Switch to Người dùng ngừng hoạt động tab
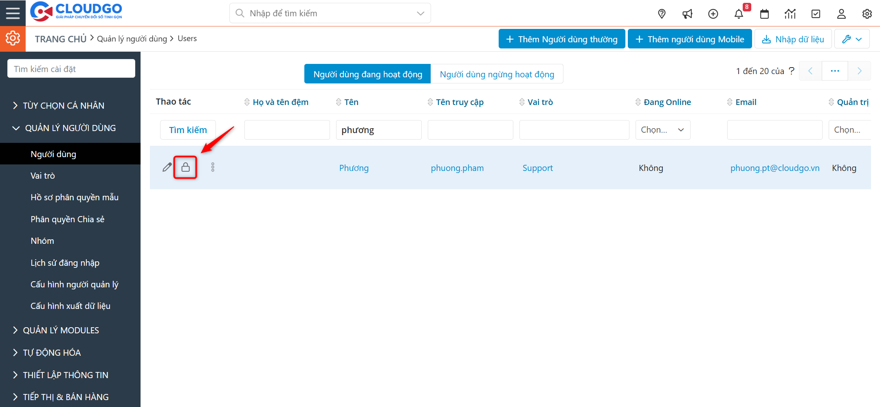This screenshot has width=880, height=407. tap(497, 74)
